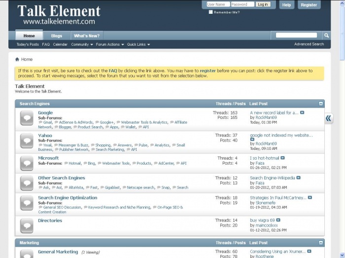Switch to the Blogs tab
Screen dimensions: 345x258
point(57,36)
